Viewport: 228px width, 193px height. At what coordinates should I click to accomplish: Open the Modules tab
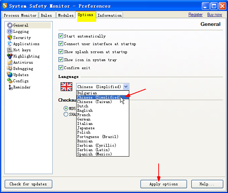click(x=66, y=15)
